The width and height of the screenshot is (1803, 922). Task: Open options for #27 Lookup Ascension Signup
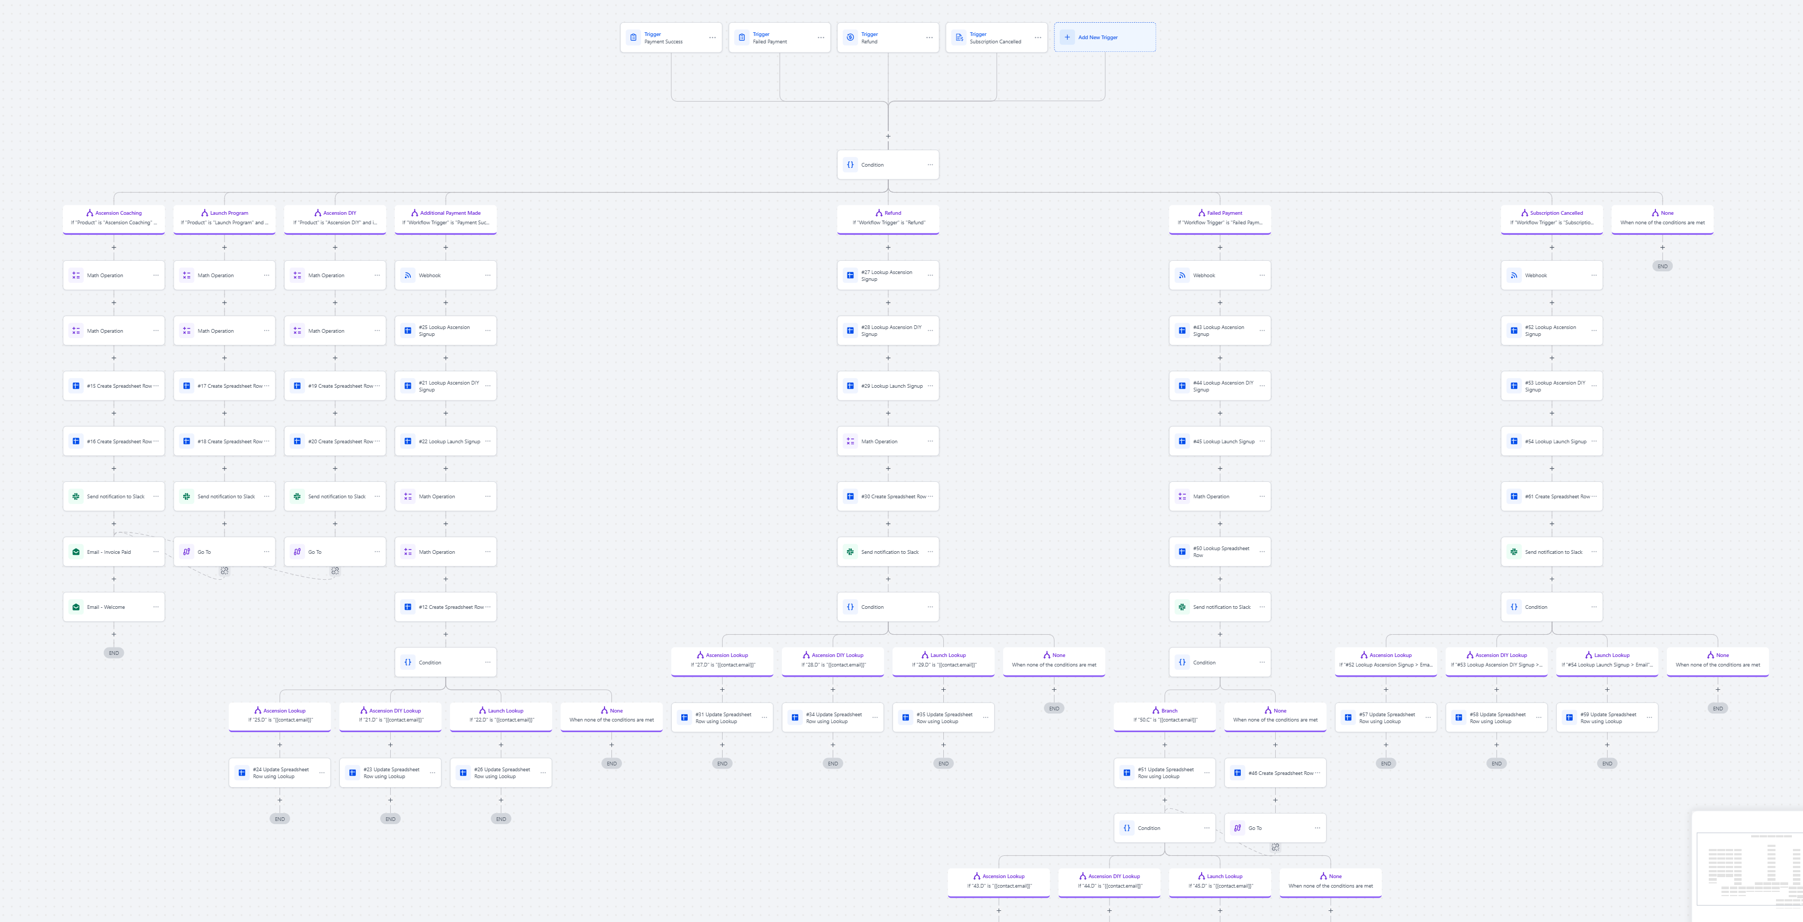[930, 276]
